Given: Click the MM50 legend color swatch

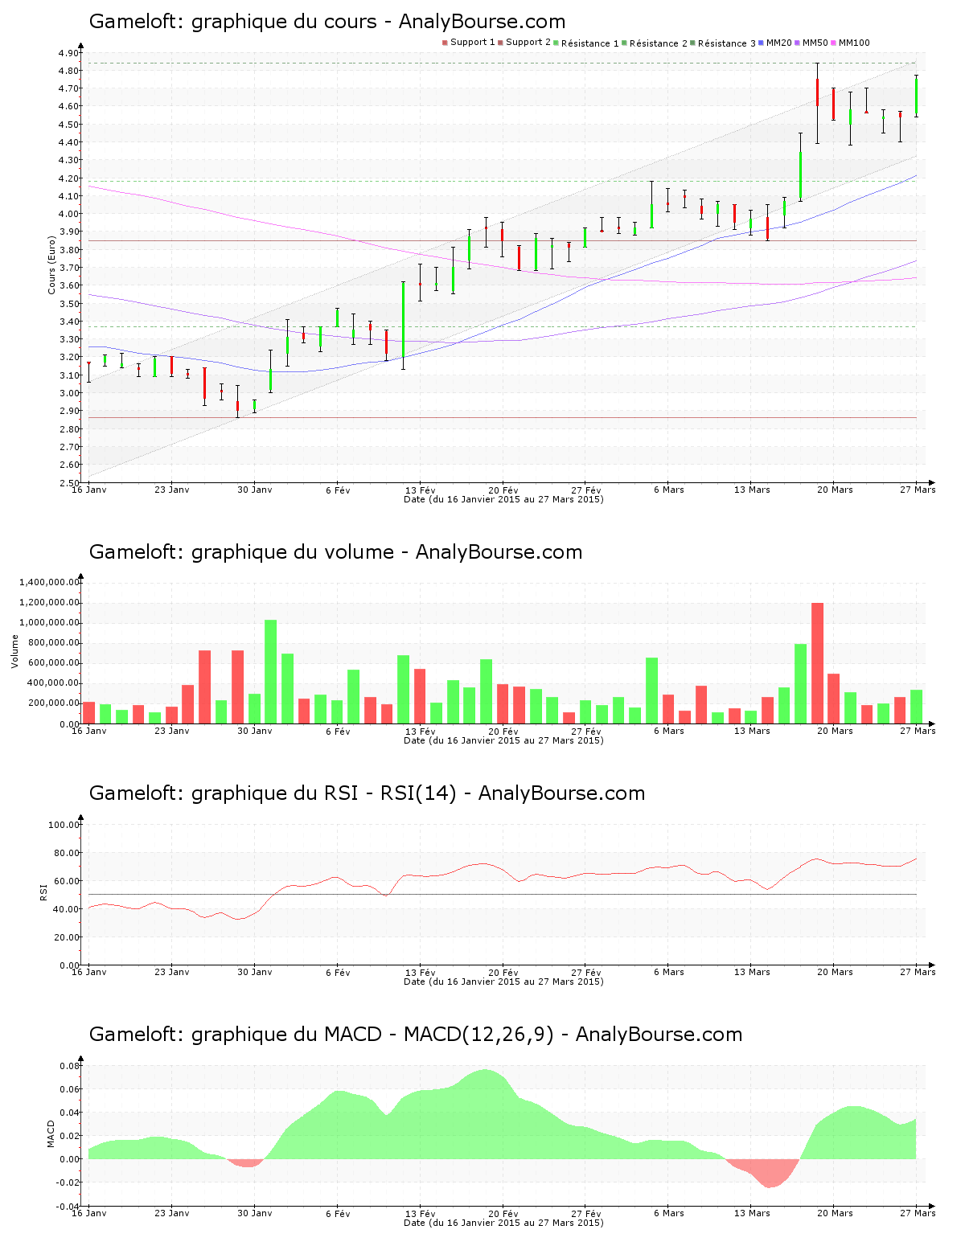Looking at the screenshot, I should click(x=797, y=43).
